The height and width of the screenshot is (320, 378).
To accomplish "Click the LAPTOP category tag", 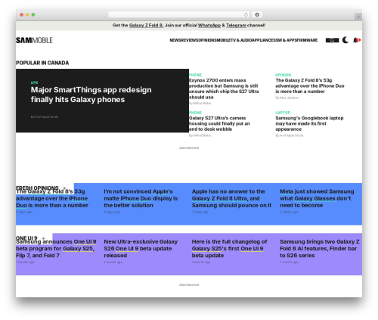I will click(283, 113).
